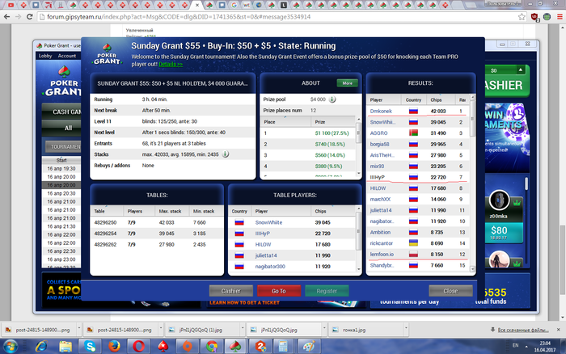Open Calculator from the taskbar
566x354 pixels.
283,347
